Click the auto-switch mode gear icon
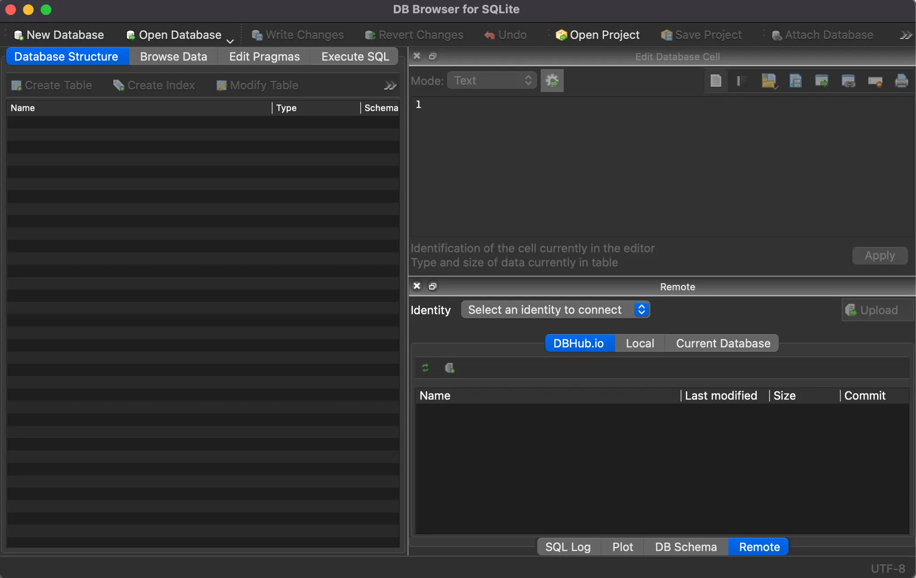 (x=552, y=81)
